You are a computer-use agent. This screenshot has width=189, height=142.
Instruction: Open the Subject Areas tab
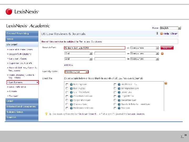[x=22, y=112]
